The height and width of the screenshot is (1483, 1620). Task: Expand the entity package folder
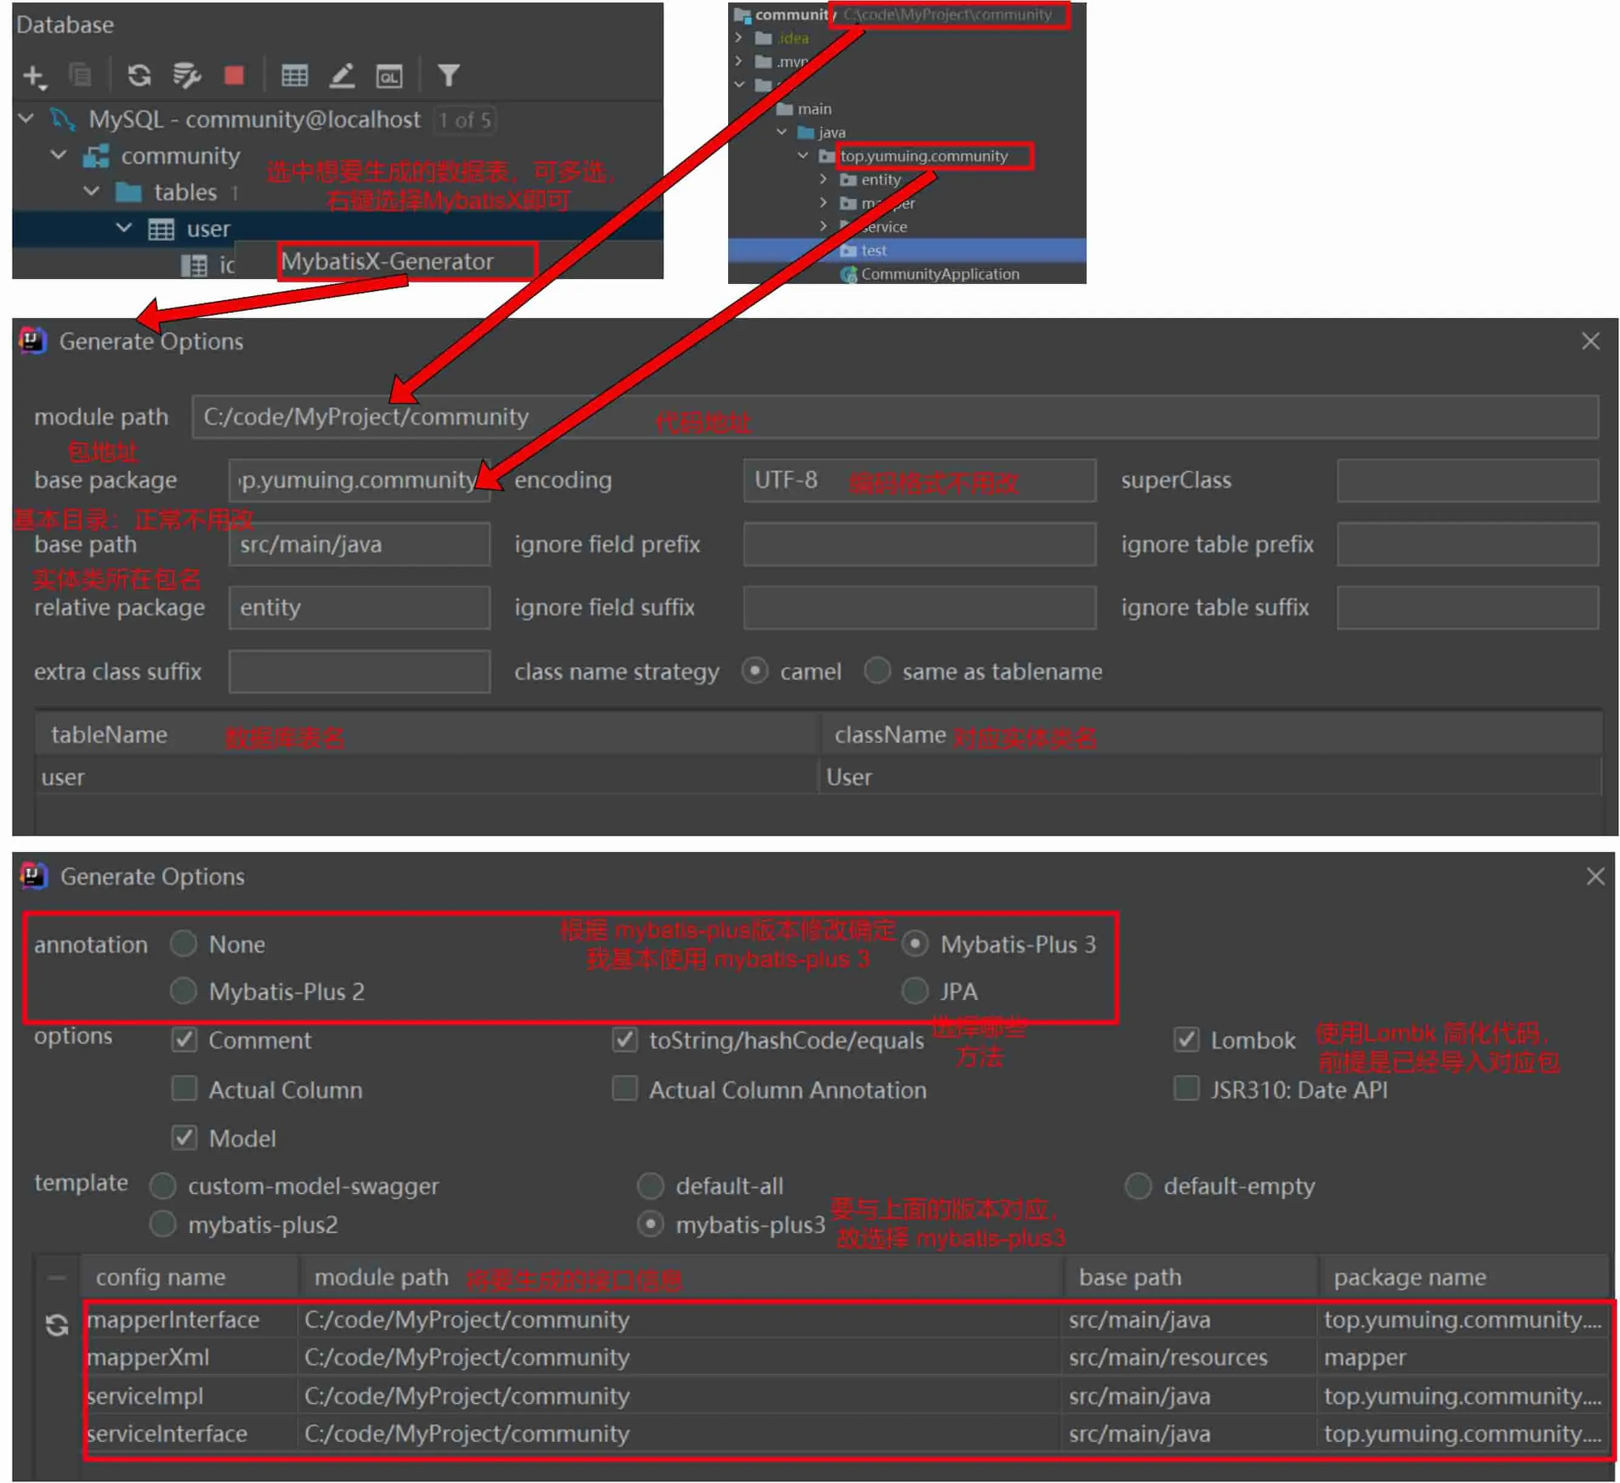point(823,179)
